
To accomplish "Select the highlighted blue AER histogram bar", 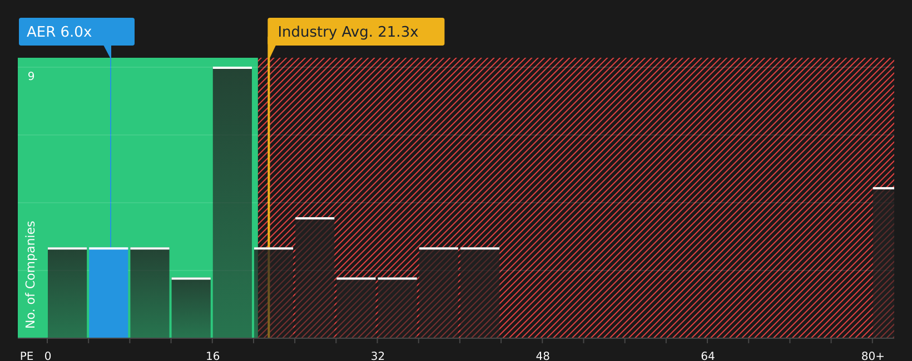I will point(108,293).
